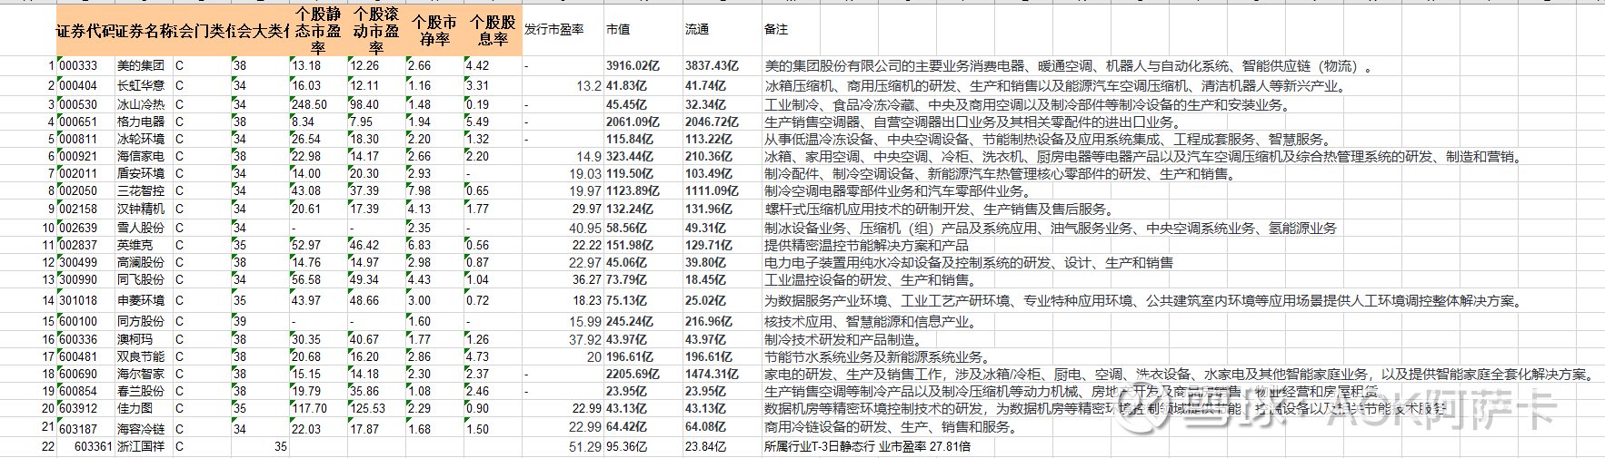
Task: Click stock name 盾安环境
Action: click(x=141, y=173)
